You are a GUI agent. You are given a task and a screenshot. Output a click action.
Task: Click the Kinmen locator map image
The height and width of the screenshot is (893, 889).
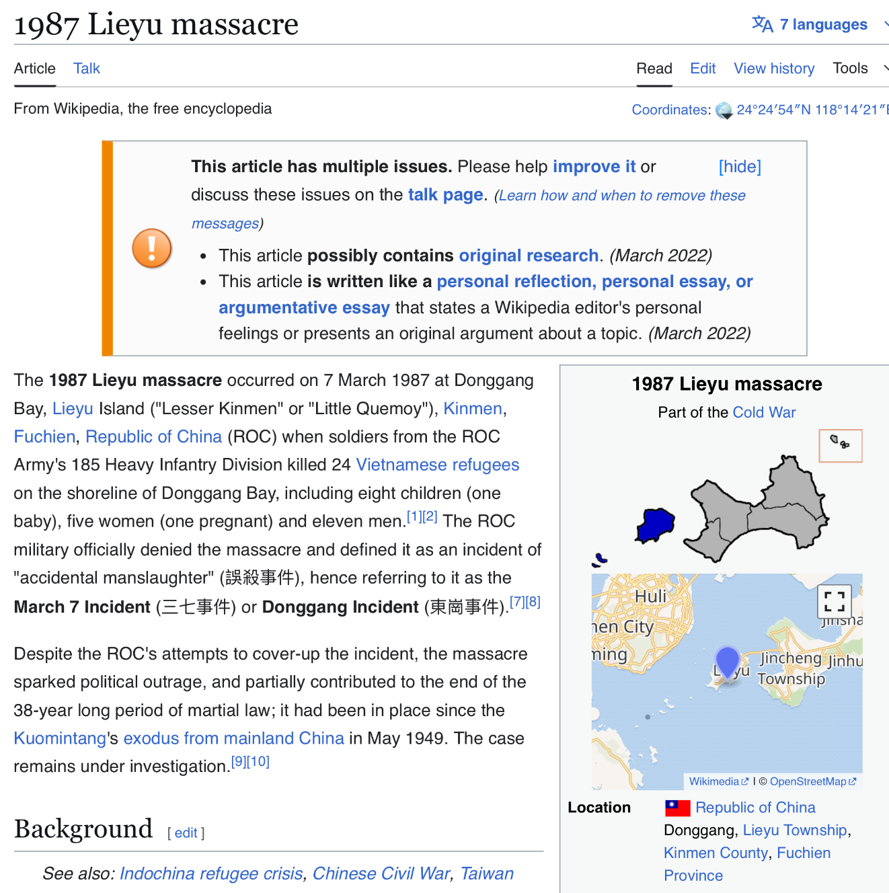point(727,499)
